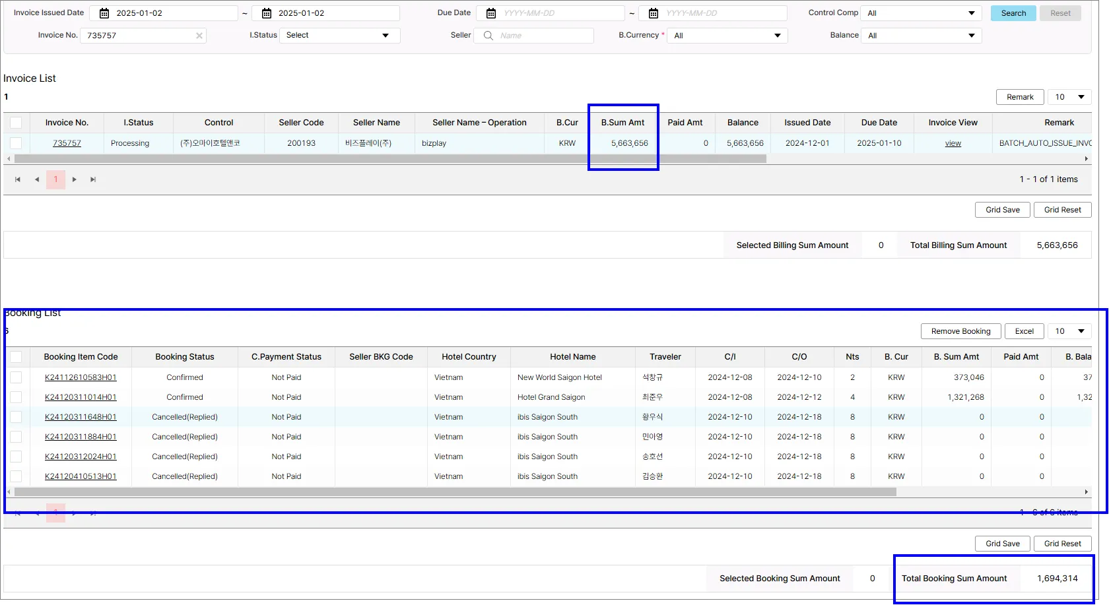Open the Due Date end calendar icon

(654, 13)
